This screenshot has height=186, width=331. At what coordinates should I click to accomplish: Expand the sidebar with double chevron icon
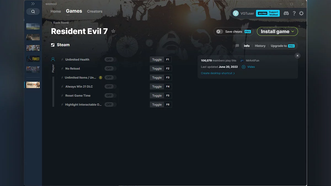pos(33,4)
